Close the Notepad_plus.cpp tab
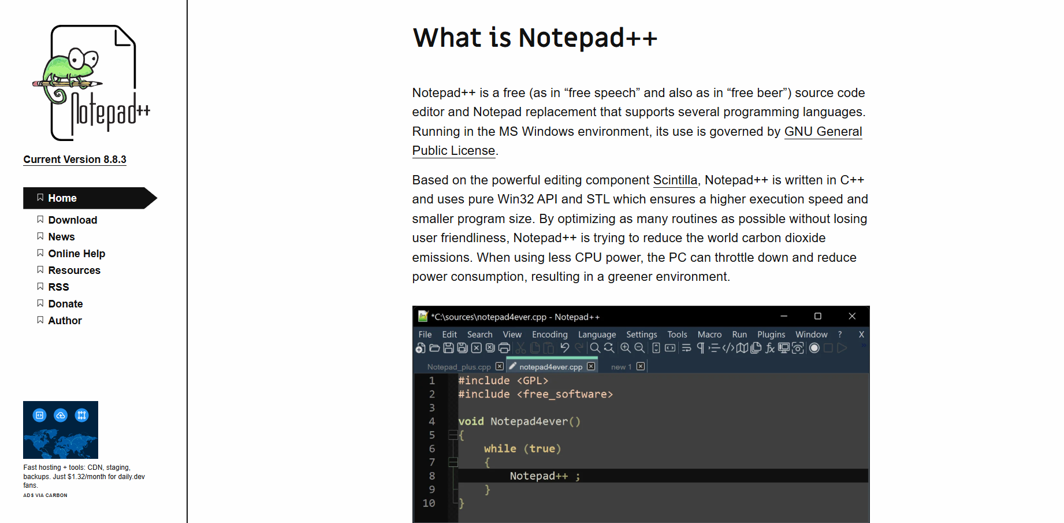This screenshot has width=1064, height=523. [x=500, y=366]
